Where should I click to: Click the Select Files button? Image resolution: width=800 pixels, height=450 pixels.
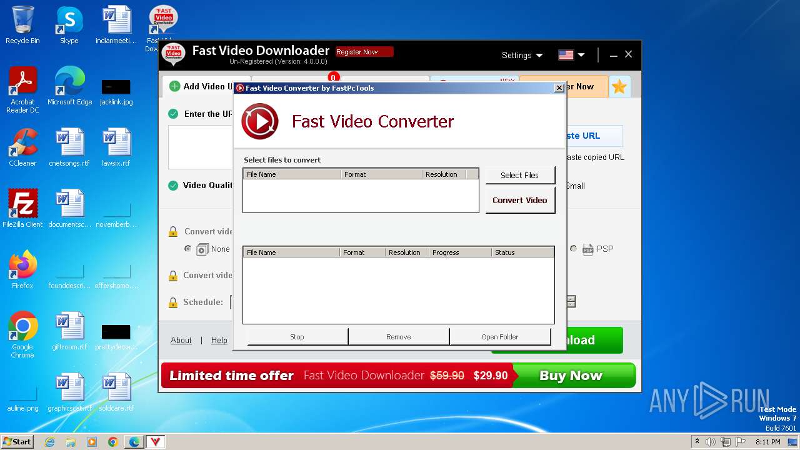point(520,176)
